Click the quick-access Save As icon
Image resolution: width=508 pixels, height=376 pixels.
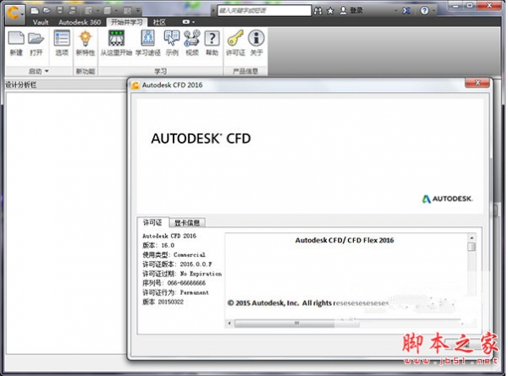72,11
